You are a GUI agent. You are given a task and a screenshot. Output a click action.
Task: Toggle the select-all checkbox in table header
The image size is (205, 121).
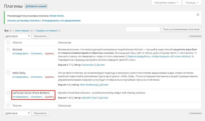pyautogui.click(x=8, y=42)
